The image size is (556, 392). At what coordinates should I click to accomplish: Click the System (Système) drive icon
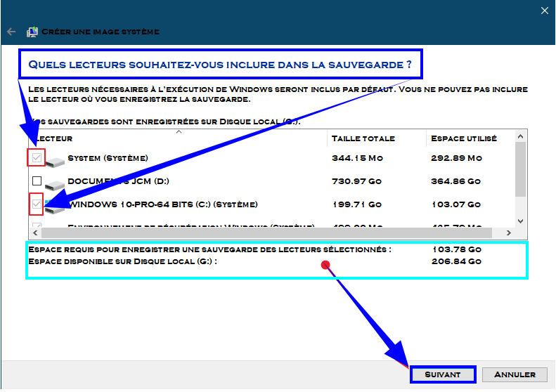pos(55,159)
